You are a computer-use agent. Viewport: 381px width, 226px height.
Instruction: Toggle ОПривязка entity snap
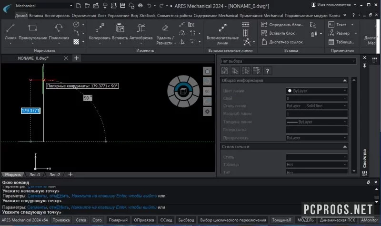pyautogui.click(x=144, y=220)
